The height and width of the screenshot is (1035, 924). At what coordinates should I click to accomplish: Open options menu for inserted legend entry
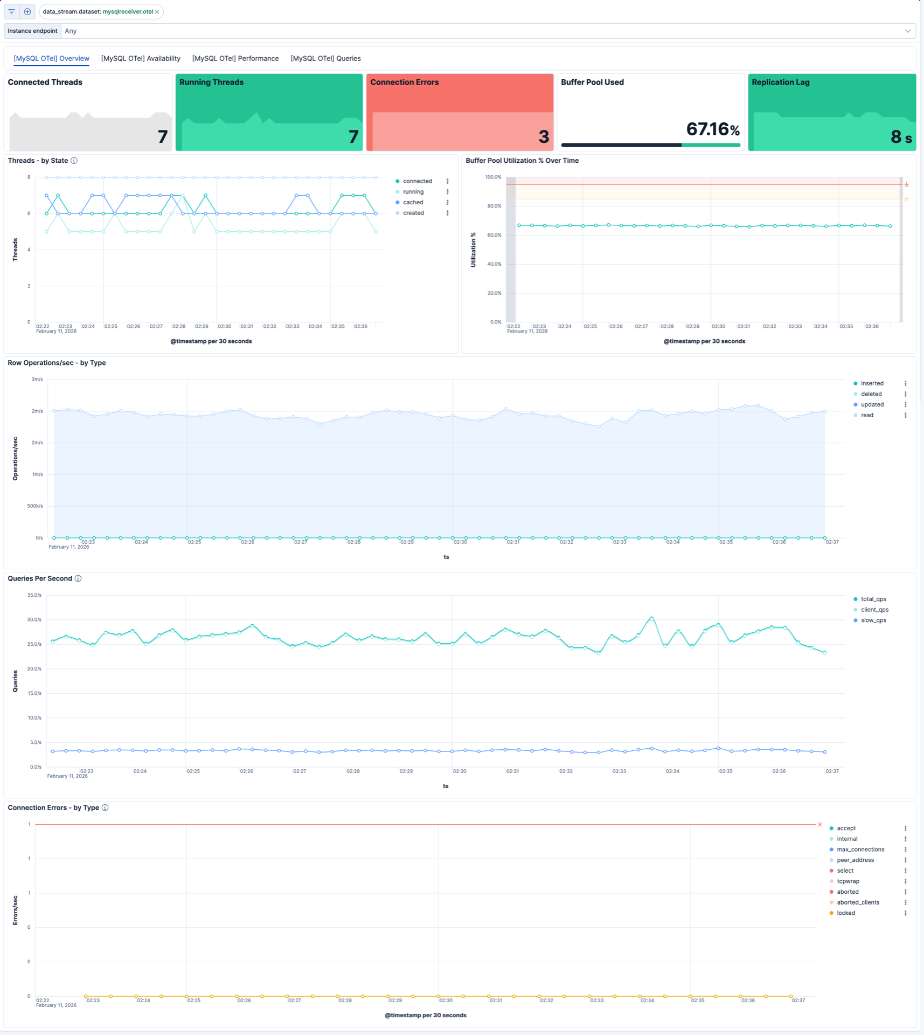click(905, 383)
